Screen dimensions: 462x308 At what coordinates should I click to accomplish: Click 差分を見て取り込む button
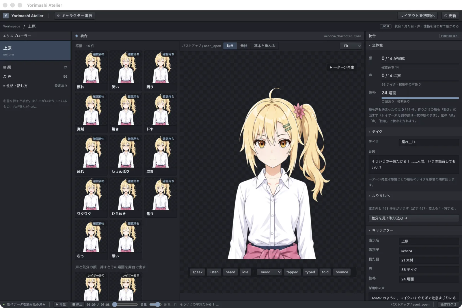(413, 218)
